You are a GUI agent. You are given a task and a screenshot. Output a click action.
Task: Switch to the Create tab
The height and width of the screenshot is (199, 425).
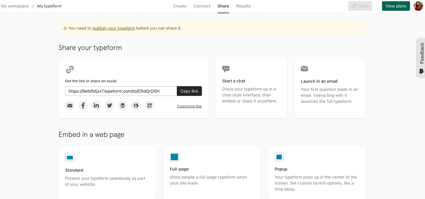tap(180, 6)
